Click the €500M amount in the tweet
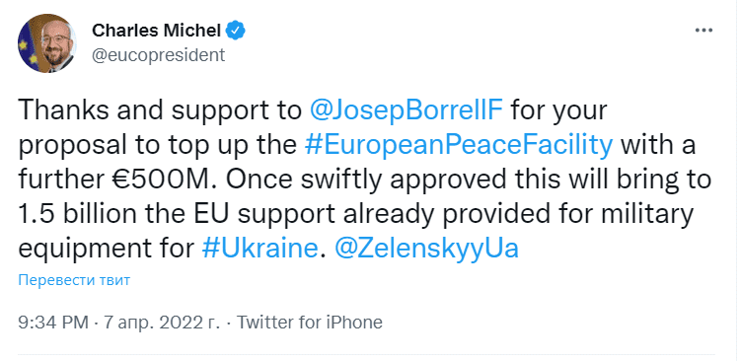740x361 pixels. coord(172,180)
